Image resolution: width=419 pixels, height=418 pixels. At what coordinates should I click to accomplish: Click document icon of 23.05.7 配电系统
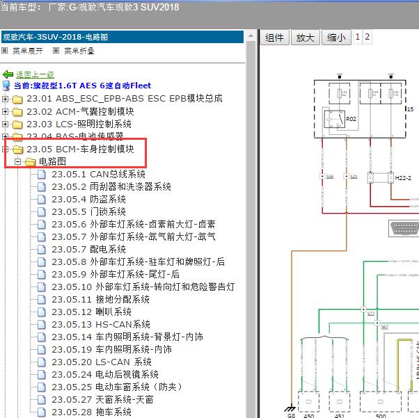tap(42, 250)
